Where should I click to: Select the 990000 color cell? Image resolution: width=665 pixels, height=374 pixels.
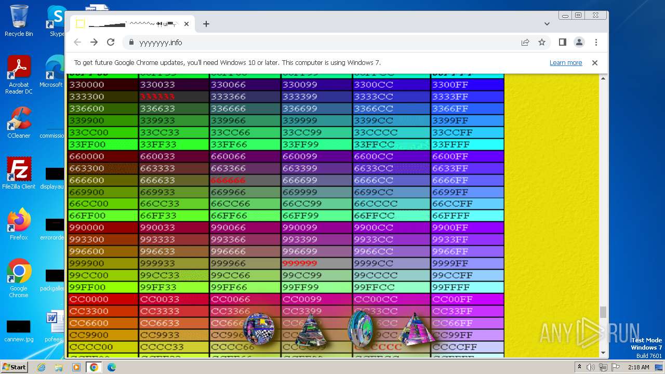tap(103, 228)
